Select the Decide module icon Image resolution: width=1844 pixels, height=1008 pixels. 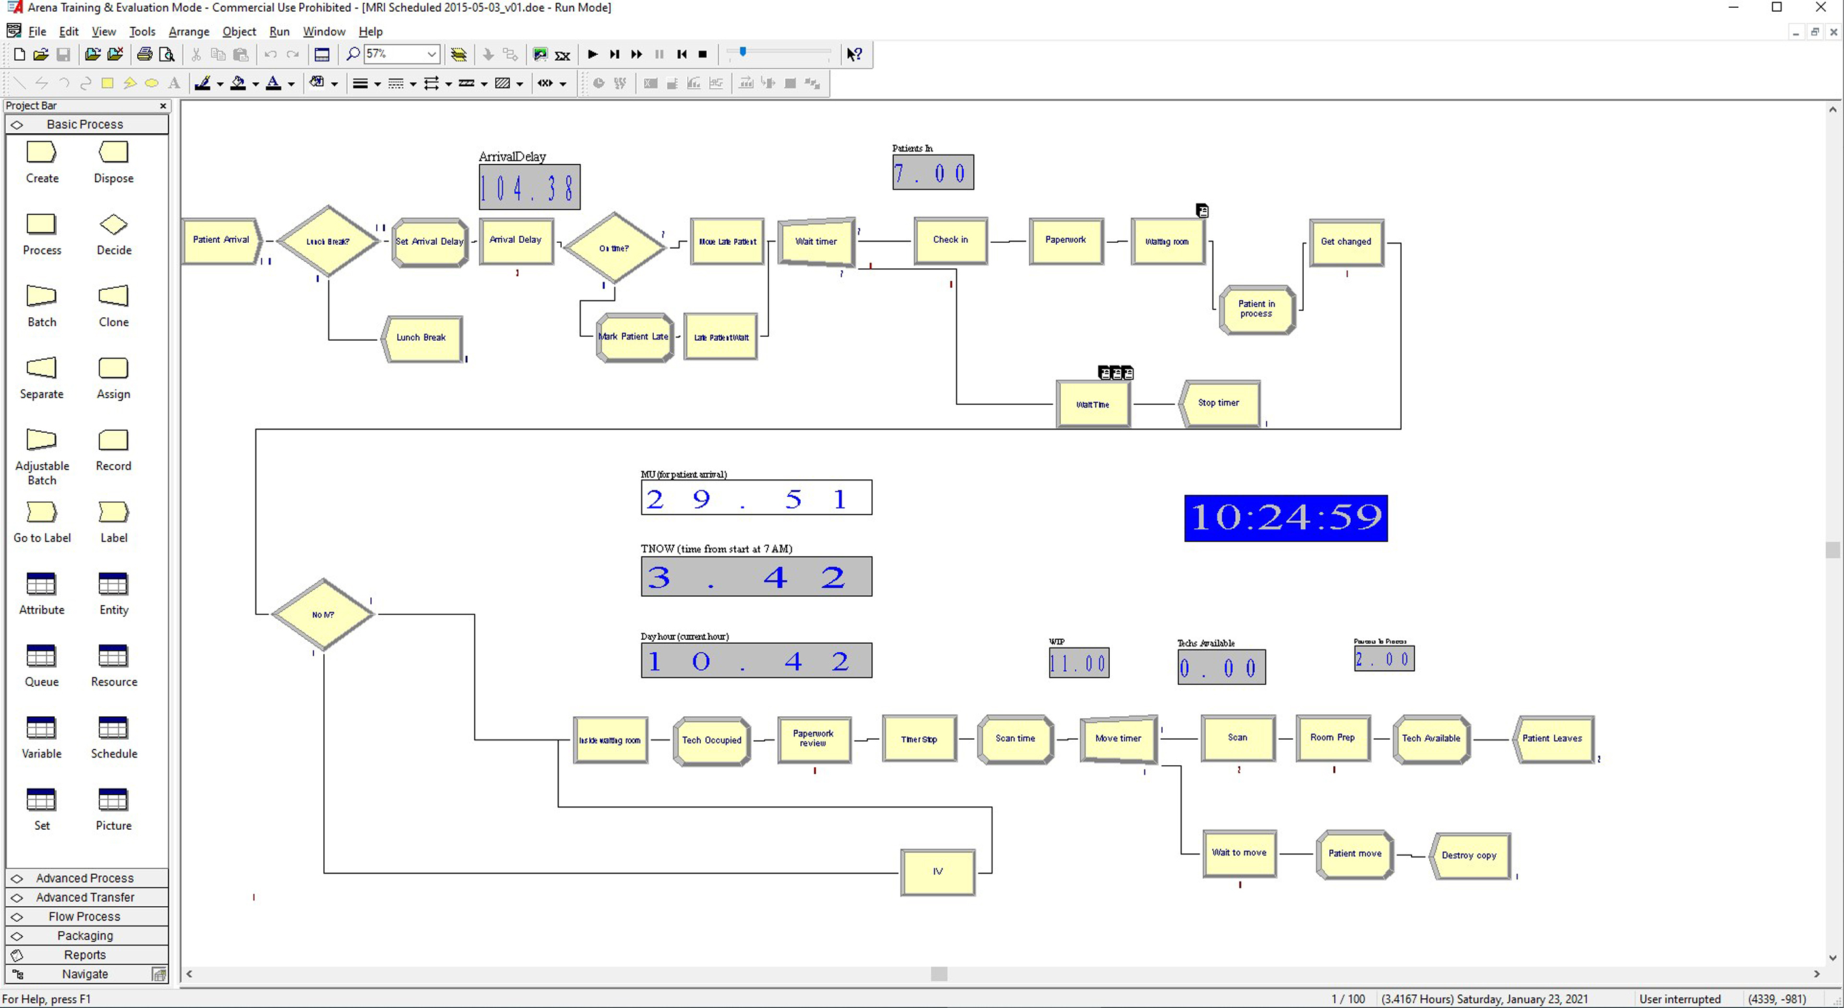(113, 225)
